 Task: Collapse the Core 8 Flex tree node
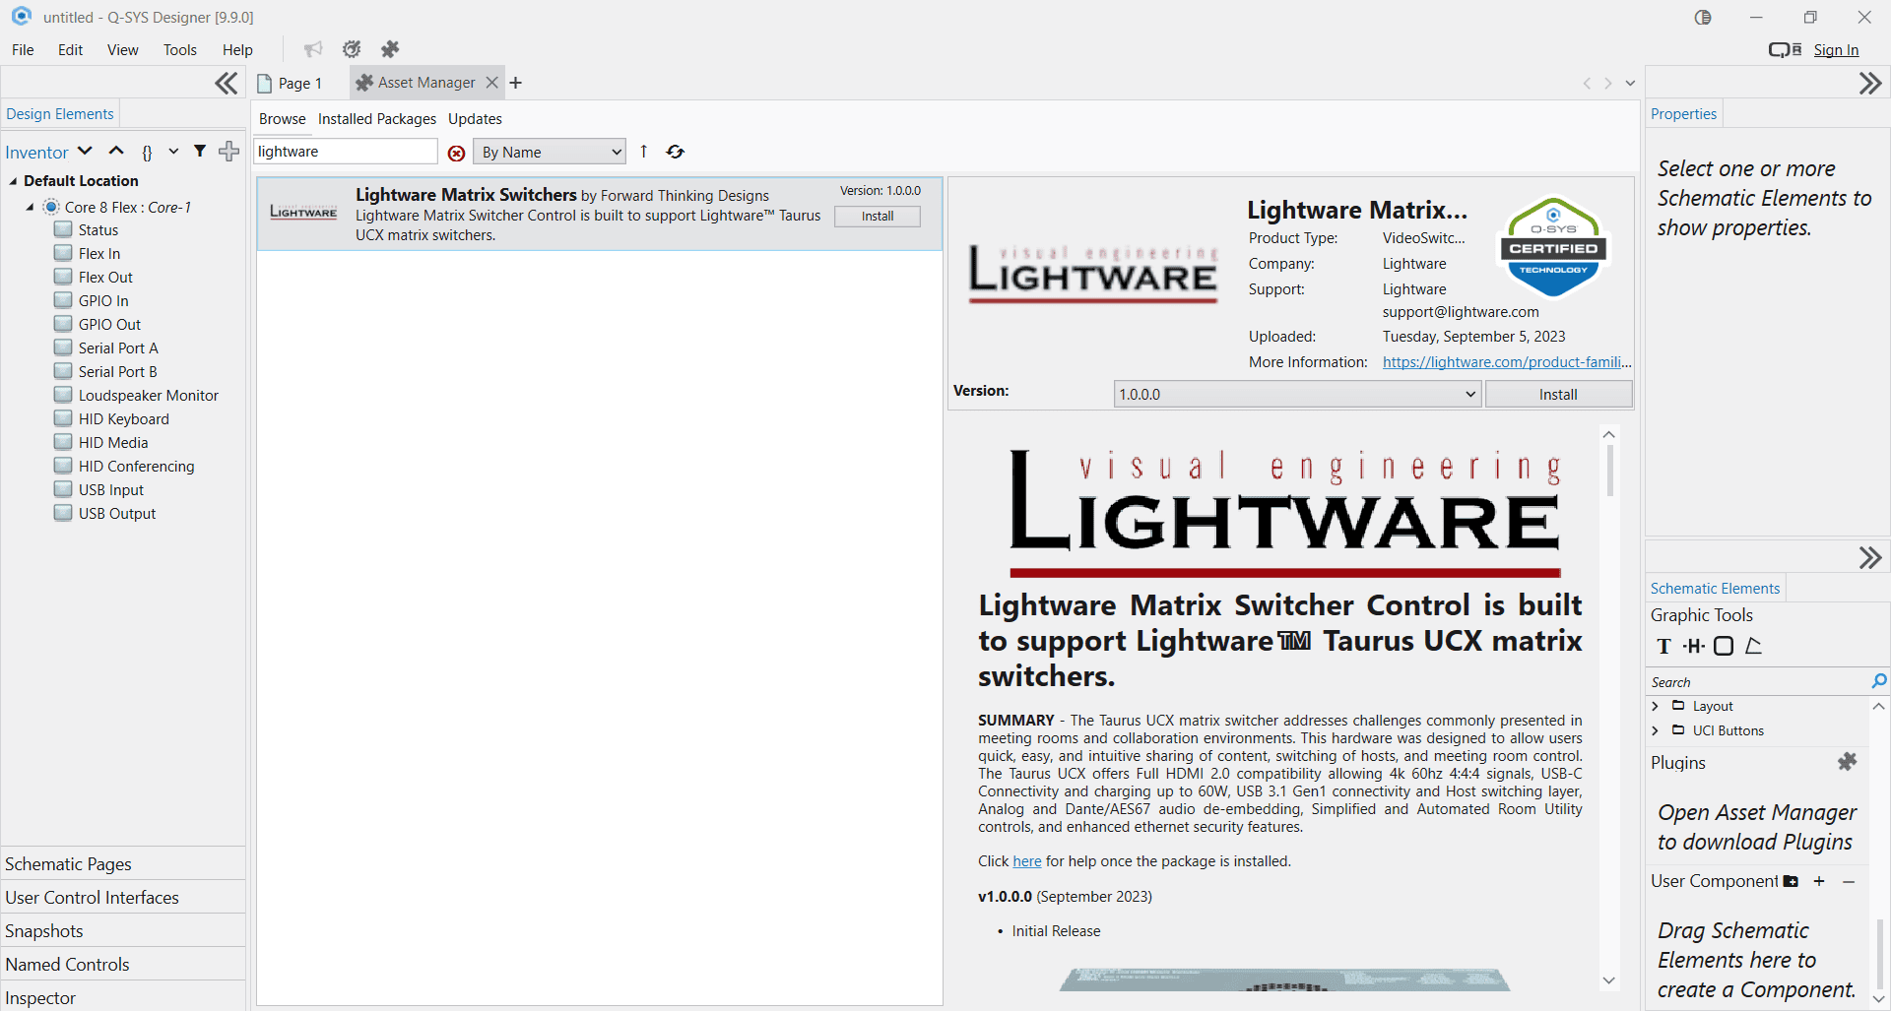[30, 208]
